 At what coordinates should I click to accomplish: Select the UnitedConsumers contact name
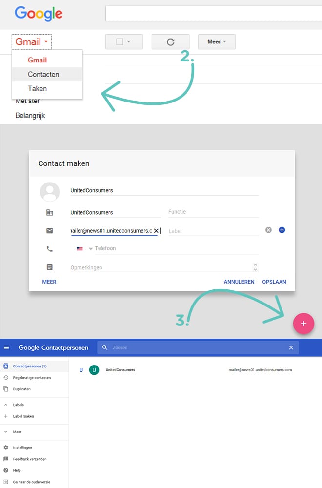[121, 370]
